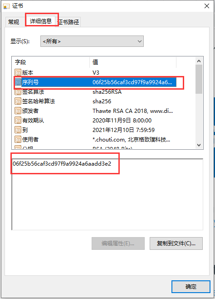Viewport: 215px width, 299px height.
Task: Select the 签名算法 row icon
Action: coord(18,92)
